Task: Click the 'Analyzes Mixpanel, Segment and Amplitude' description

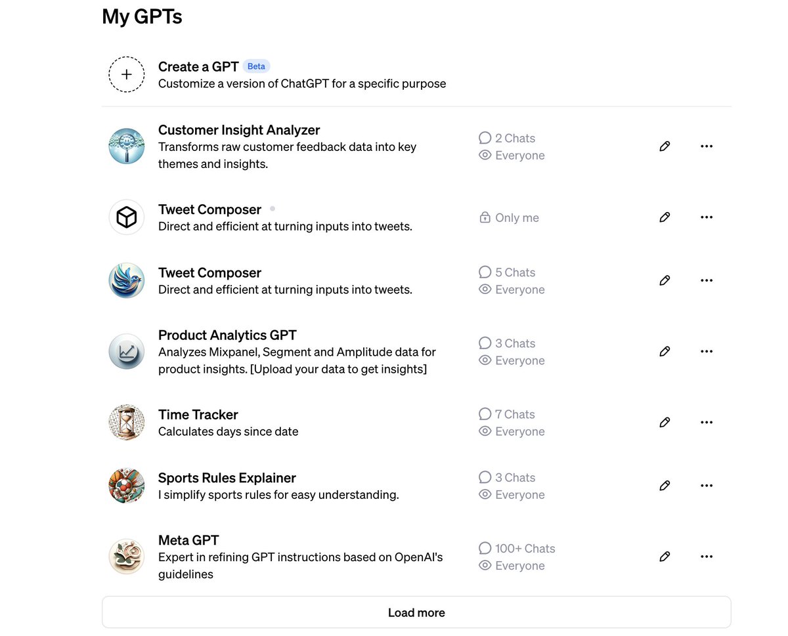Action: [297, 360]
